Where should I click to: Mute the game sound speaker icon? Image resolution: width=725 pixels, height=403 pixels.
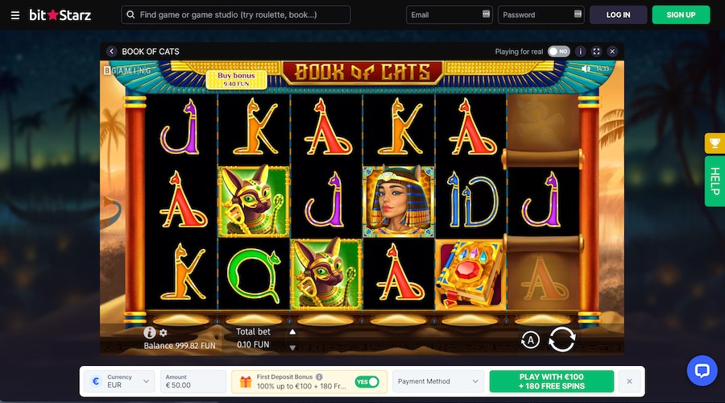(586, 69)
